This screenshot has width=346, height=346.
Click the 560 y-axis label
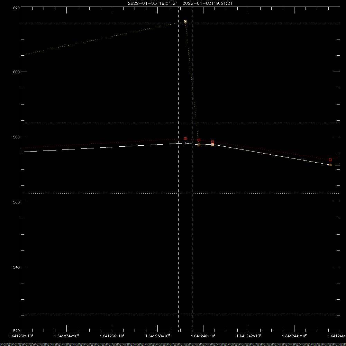click(17, 202)
